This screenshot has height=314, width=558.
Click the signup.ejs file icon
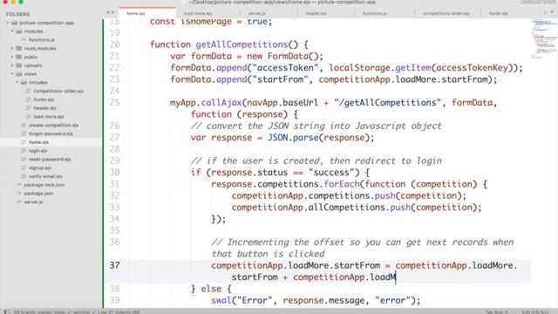(24, 168)
